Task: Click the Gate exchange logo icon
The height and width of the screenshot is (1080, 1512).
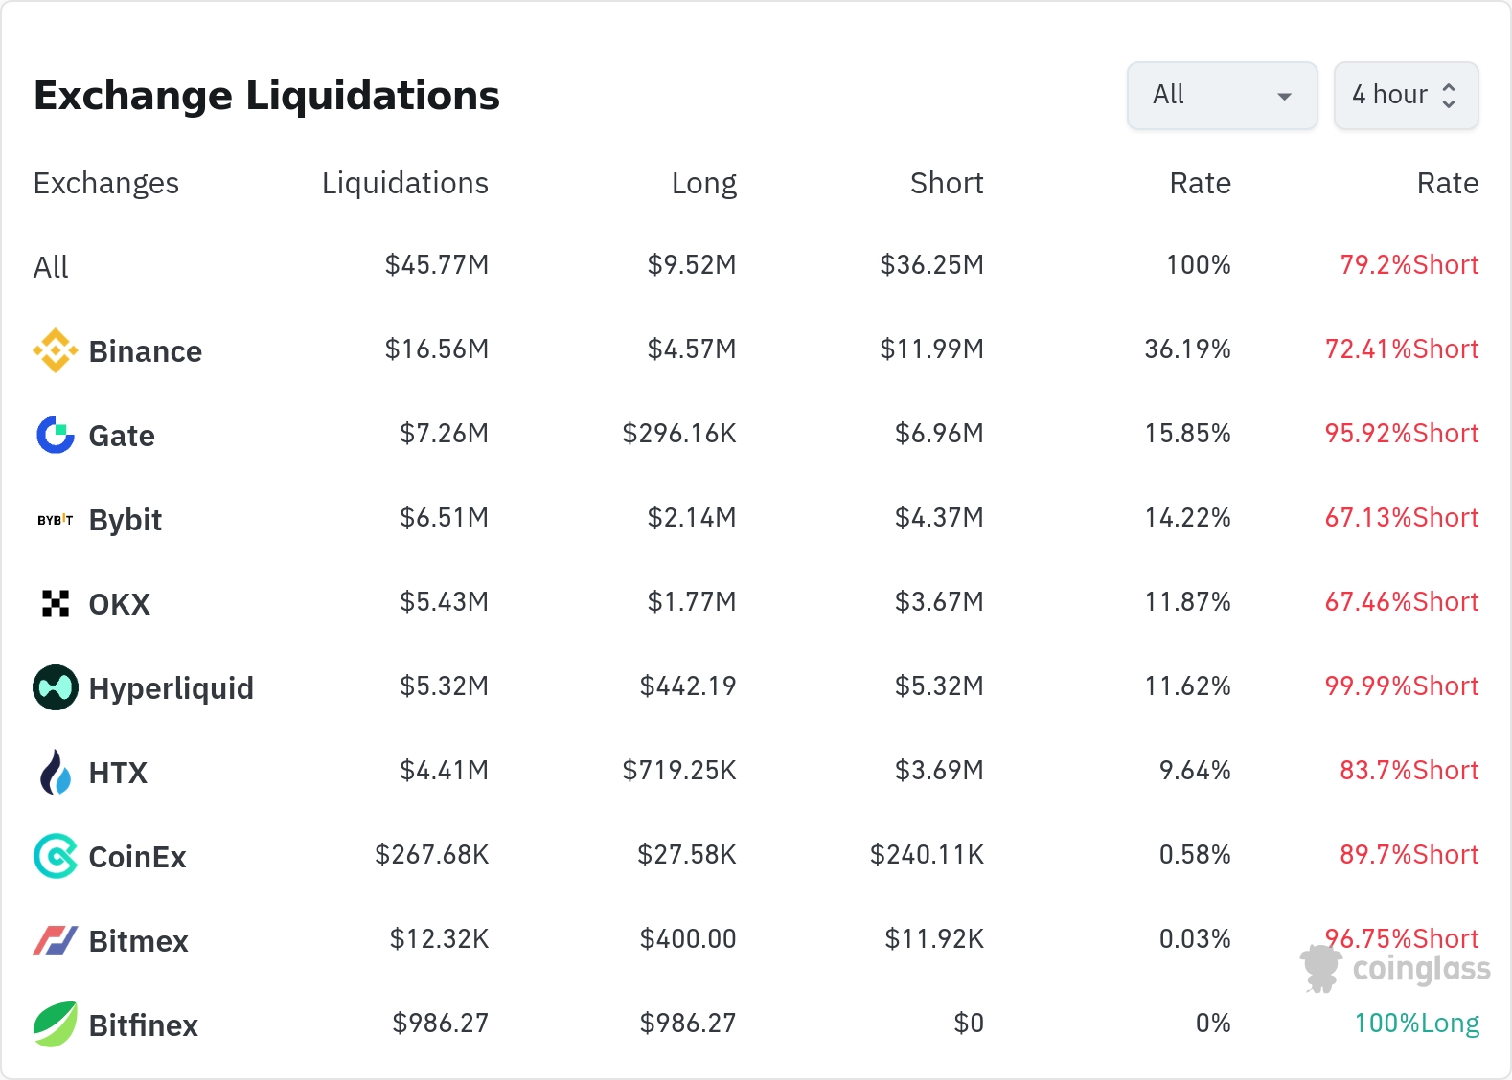Action: (x=55, y=435)
